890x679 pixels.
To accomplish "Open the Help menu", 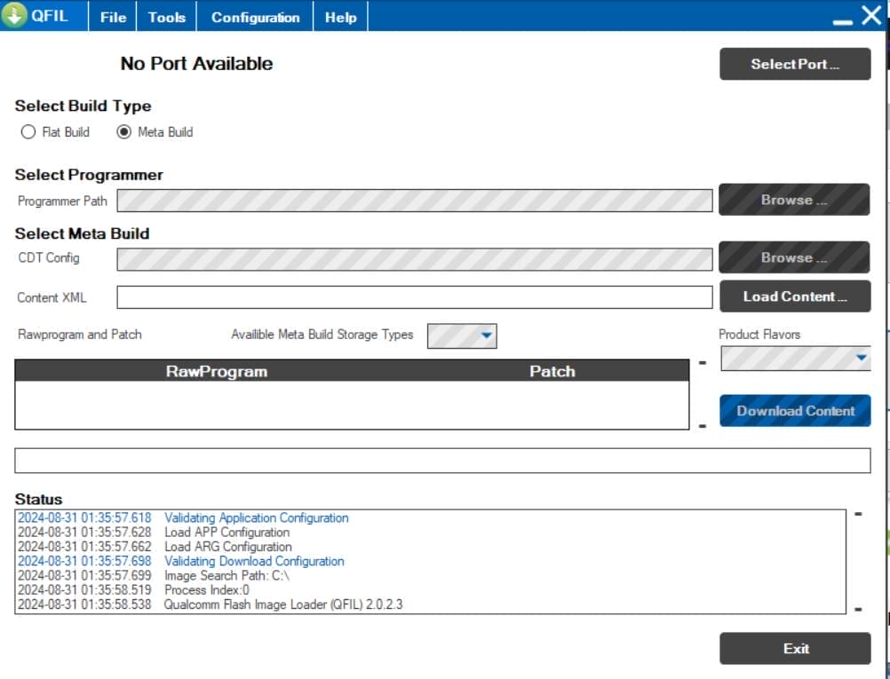I will (x=340, y=17).
